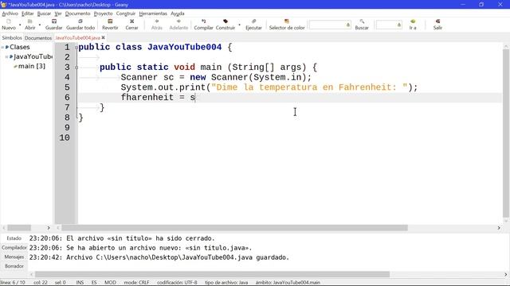The image size is (510, 286).
Task: Open the Herramientas menu
Action: click(x=153, y=14)
